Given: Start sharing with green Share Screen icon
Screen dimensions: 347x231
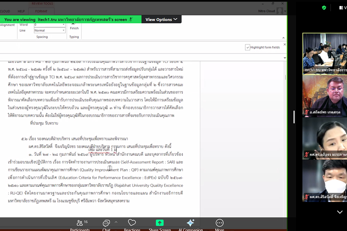Looking at the screenshot, I should point(160,223).
